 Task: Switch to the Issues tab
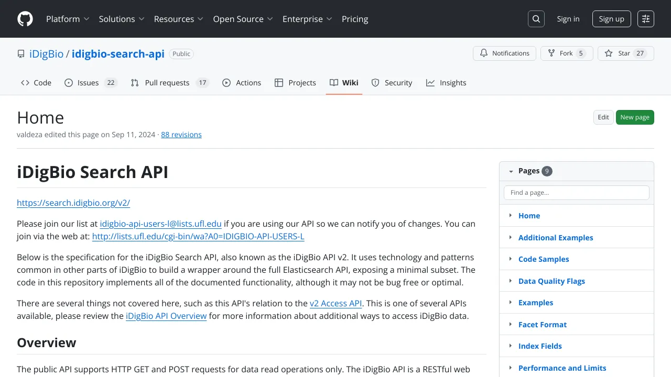coord(91,83)
